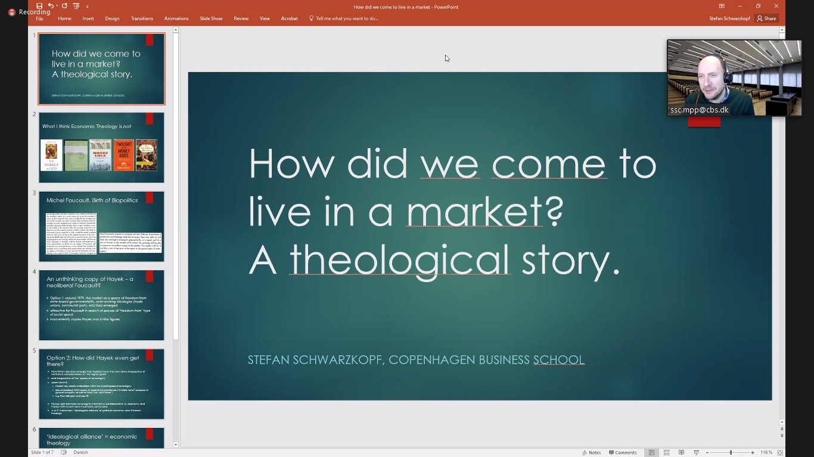The image size is (814, 457).
Task: Open the Review ribbon tab
Action: pos(241,18)
